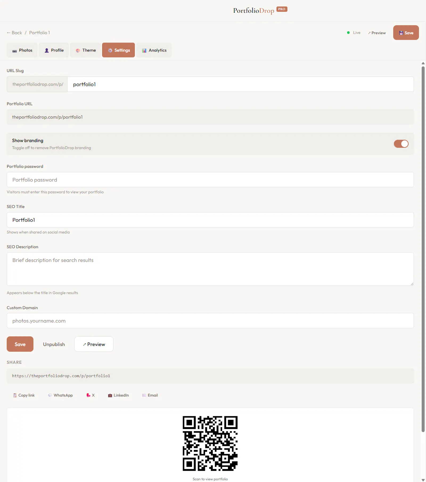Click the portfolio QR code
Screen dimensions: 426x482
click(210, 443)
